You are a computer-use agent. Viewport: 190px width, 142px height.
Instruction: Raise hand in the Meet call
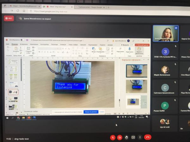tap(126, 137)
